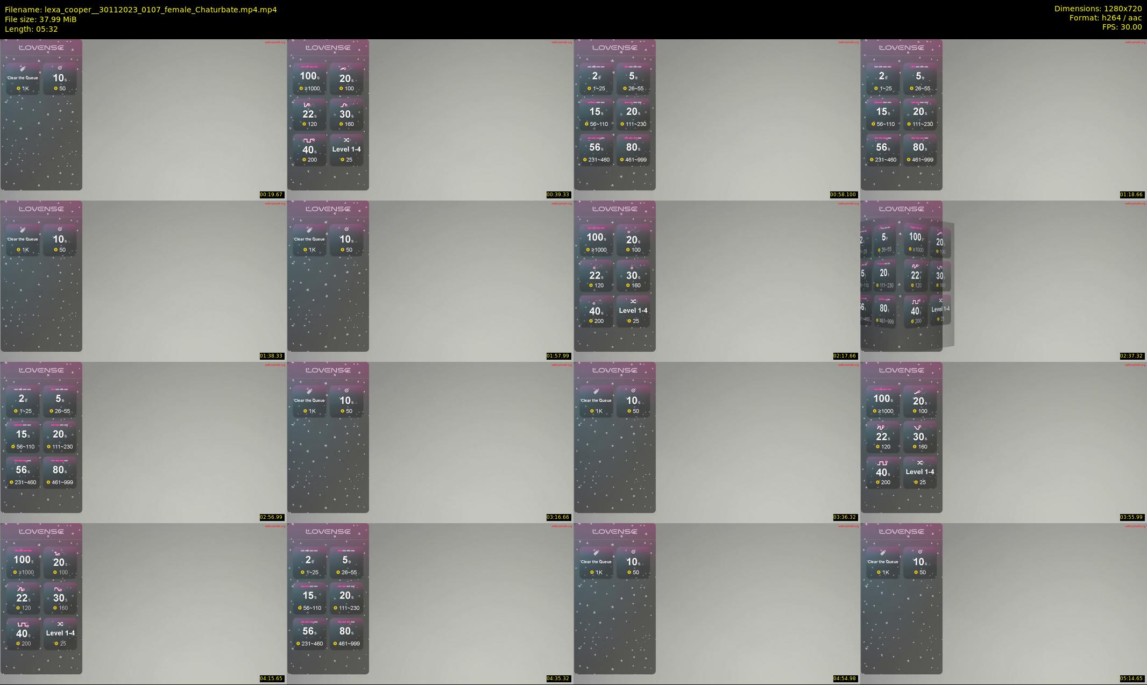Open the thumbnail frame stamped 03:55.99
The image size is (1147, 685).
pyautogui.click(x=1003, y=442)
